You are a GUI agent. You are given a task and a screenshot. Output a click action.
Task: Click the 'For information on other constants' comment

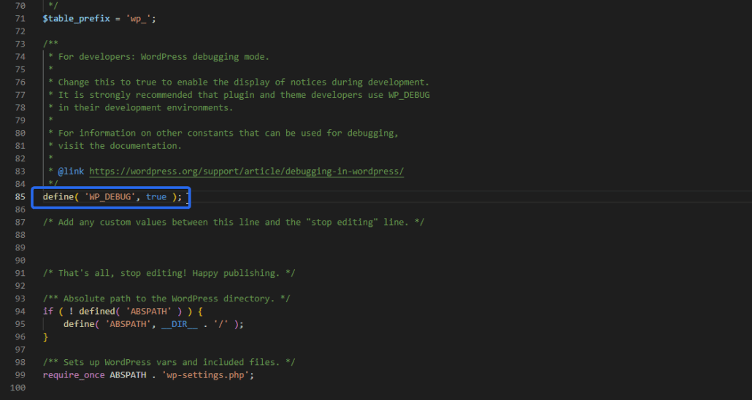coord(229,133)
